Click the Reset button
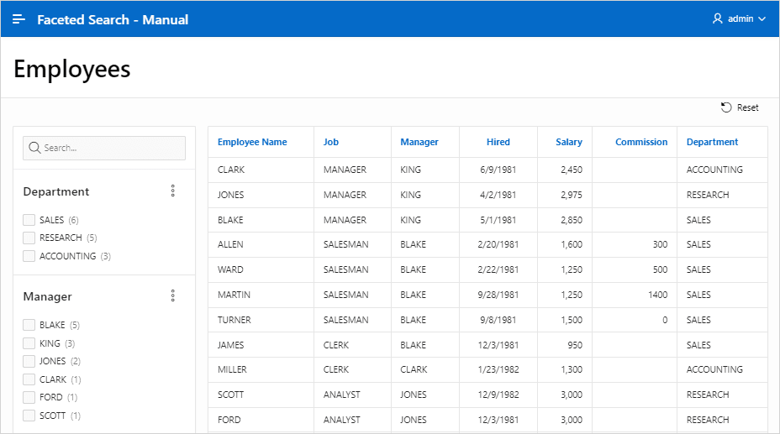This screenshot has height=434, width=780. click(740, 107)
